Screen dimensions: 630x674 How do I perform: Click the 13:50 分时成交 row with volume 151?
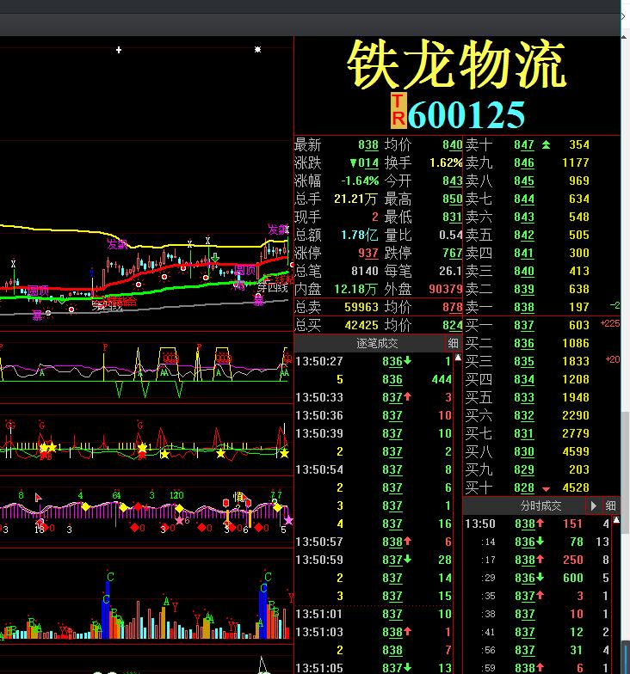tap(537, 524)
